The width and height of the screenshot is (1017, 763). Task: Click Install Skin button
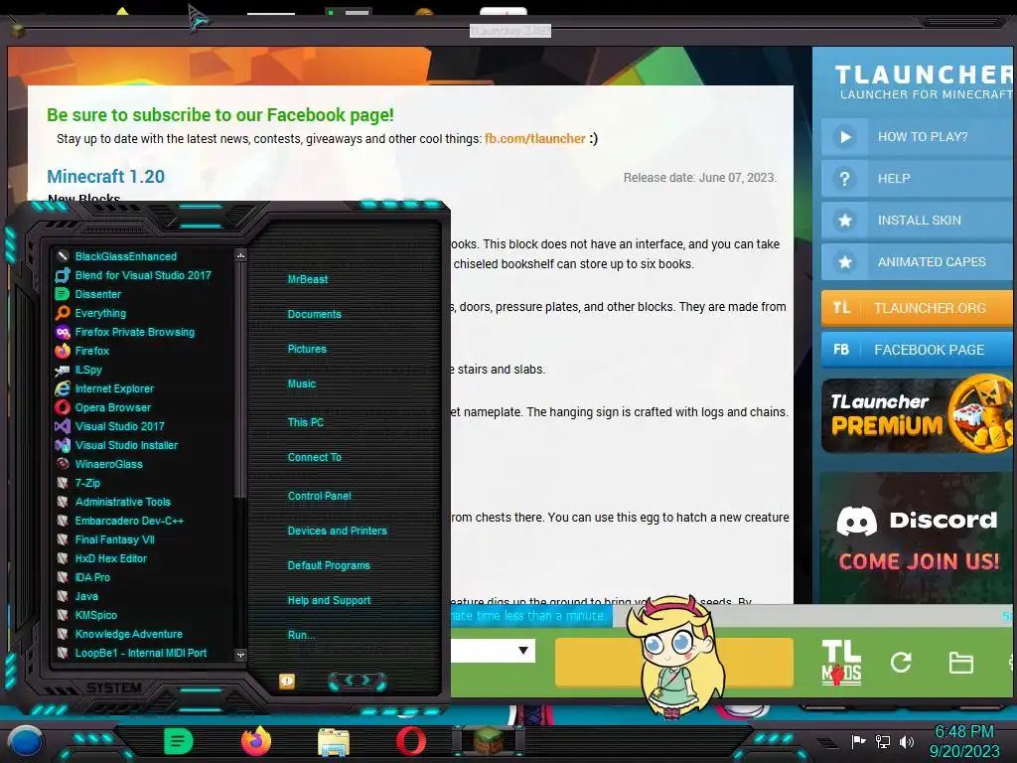coord(917,220)
